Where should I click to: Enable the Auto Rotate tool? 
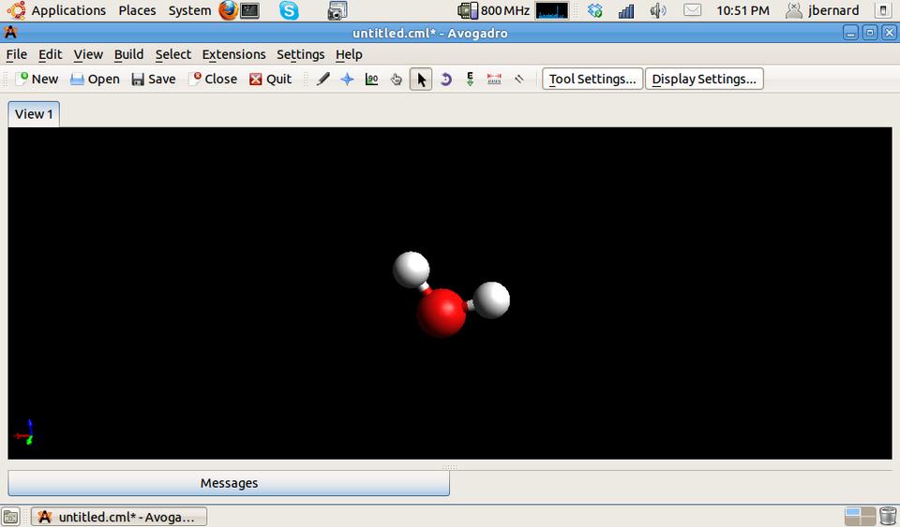(x=445, y=80)
